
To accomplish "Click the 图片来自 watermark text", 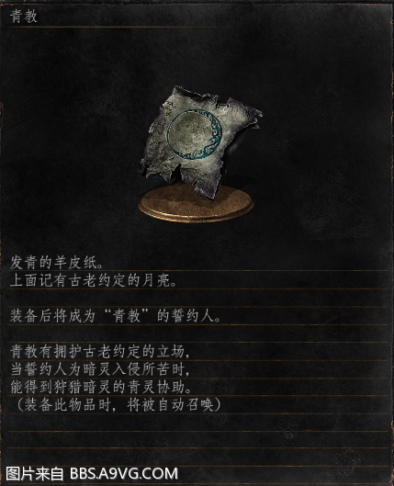I will 35,474.
